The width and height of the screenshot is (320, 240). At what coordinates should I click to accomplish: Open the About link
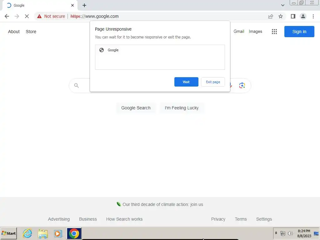click(x=14, y=32)
